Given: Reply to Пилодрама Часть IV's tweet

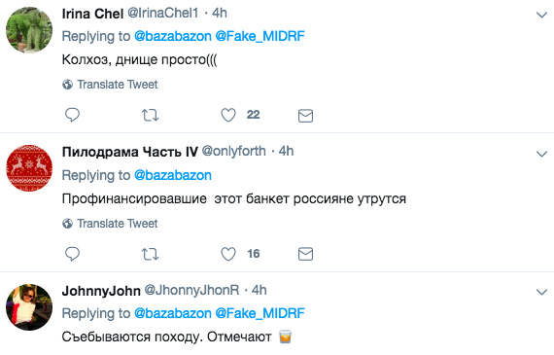Looking at the screenshot, I should click(x=73, y=254).
